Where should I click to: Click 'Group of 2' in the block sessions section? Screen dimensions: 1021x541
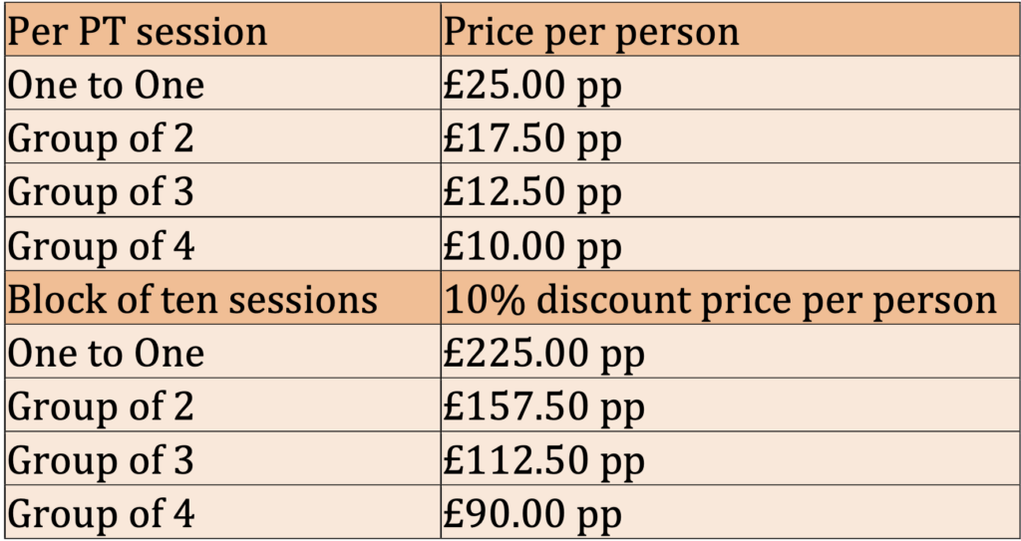pyautogui.click(x=222, y=404)
